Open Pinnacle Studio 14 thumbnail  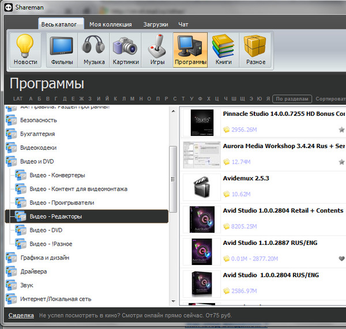tap(202, 123)
